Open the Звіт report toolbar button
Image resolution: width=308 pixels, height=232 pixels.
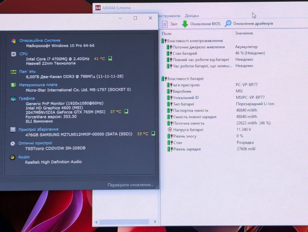tap(170, 24)
